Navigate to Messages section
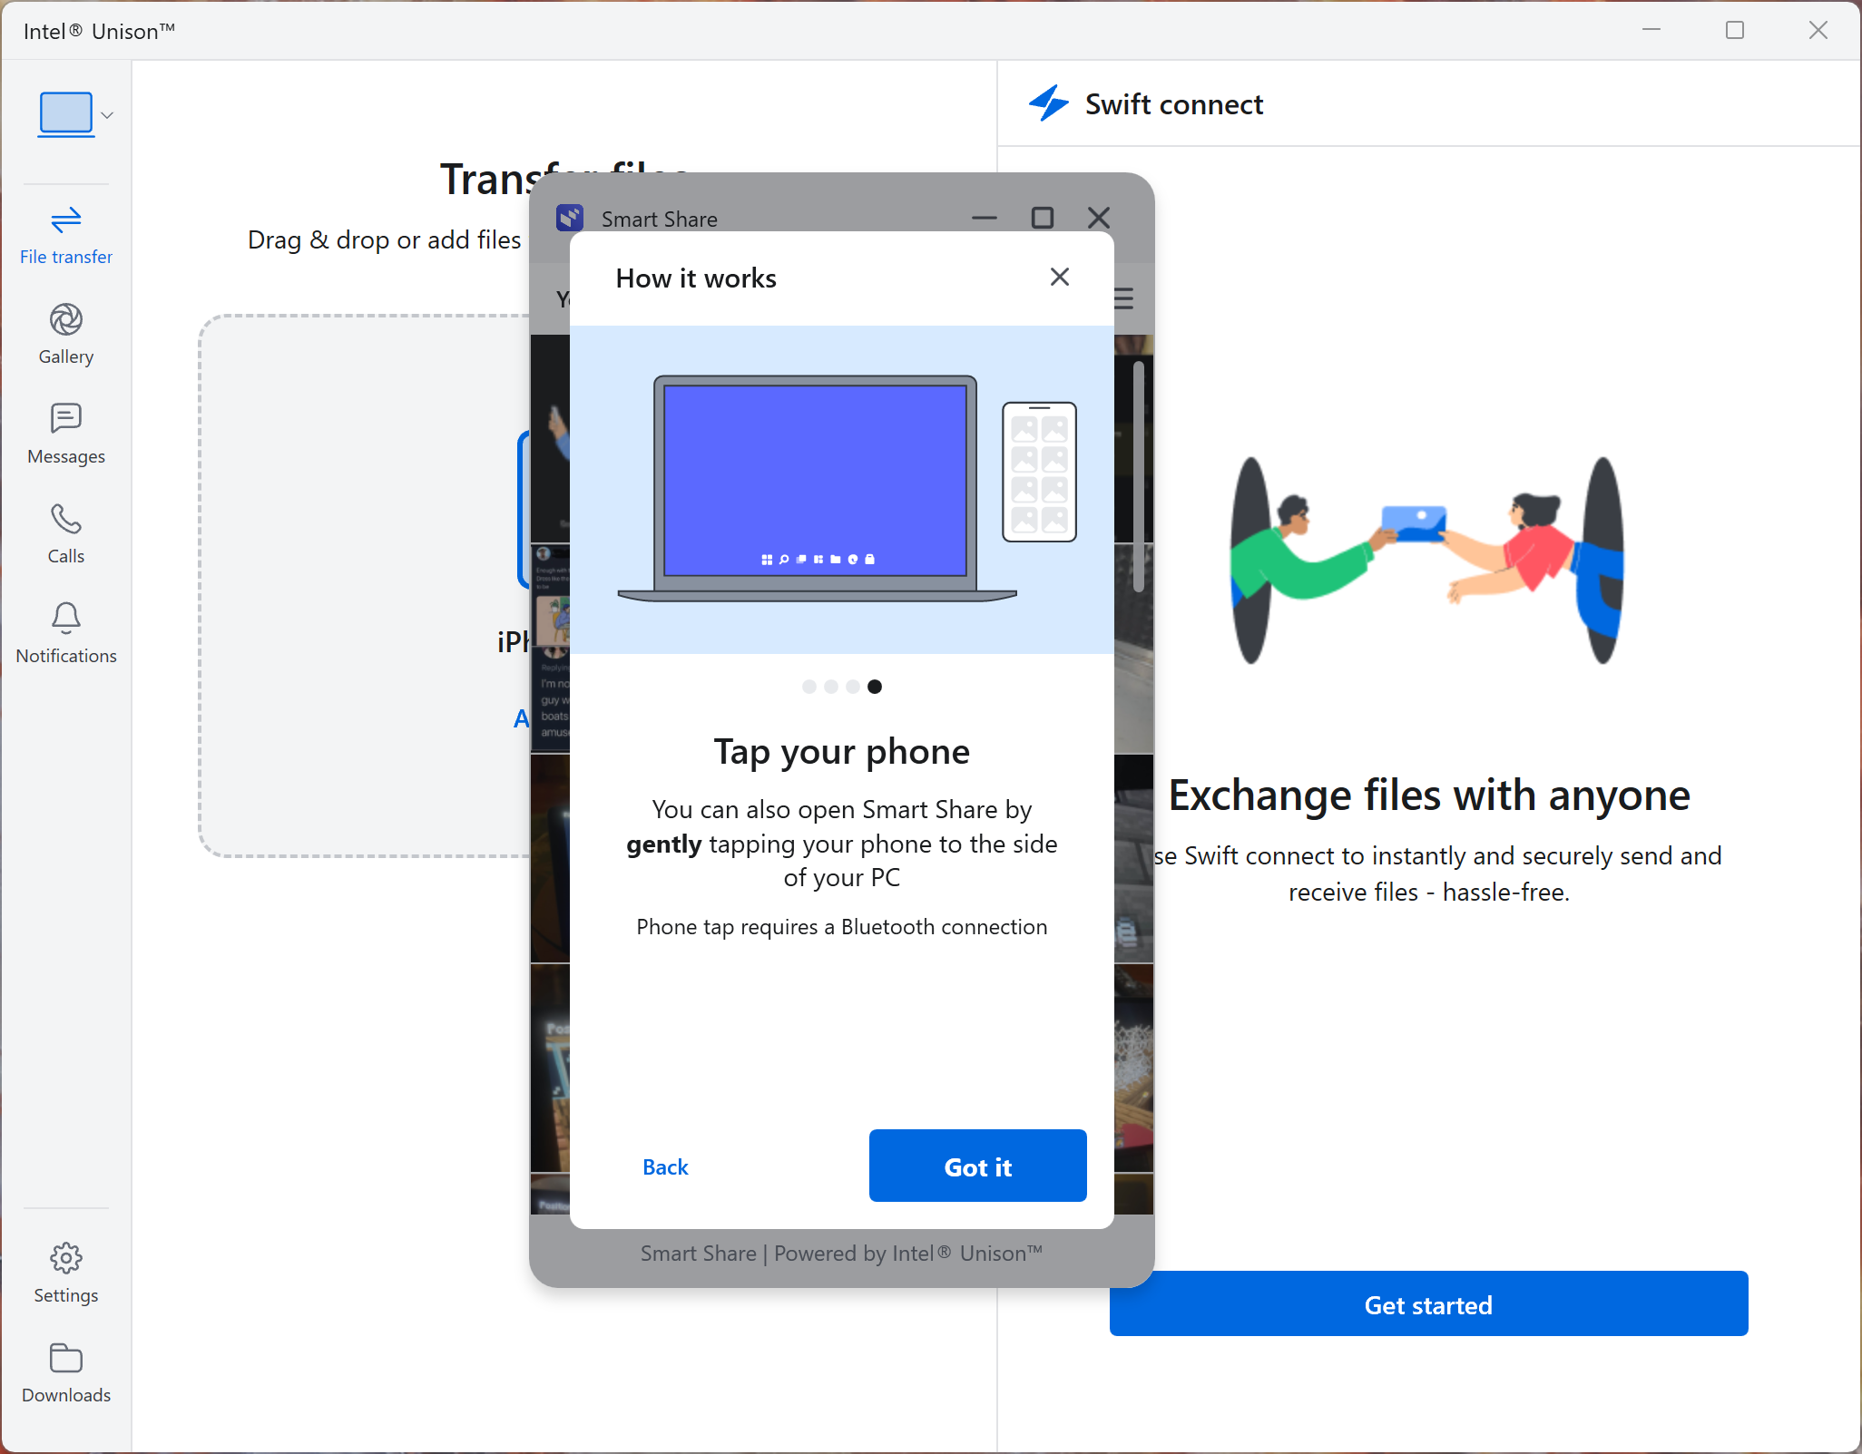 point(66,433)
